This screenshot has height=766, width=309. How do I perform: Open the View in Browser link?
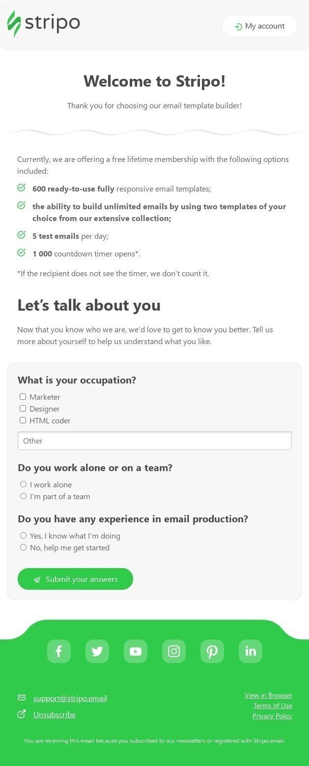[x=268, y=695]
